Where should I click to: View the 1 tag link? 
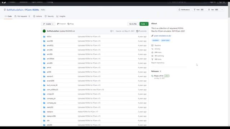(70, 24)
